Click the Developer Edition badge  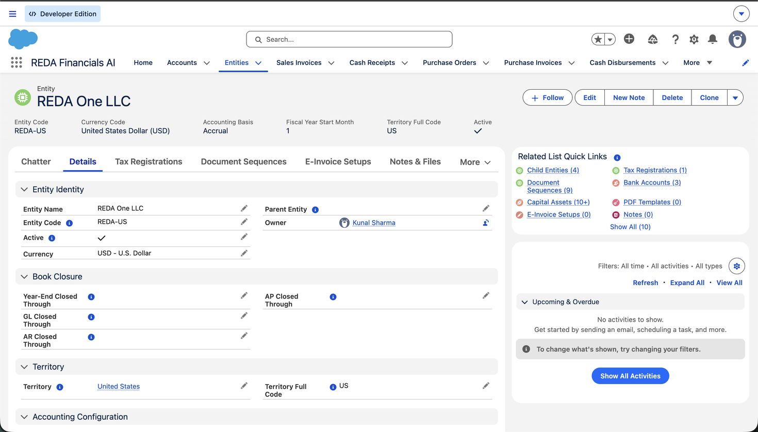coord(63,14)
